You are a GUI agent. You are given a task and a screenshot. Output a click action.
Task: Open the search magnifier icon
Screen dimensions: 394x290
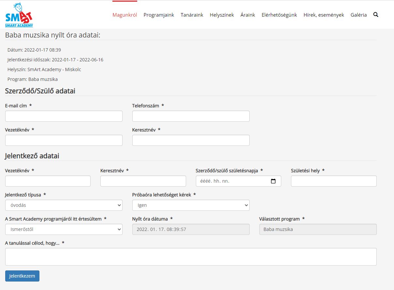click(x=376, y=15)
